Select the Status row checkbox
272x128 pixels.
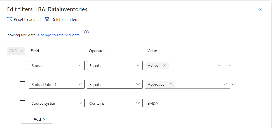[23, 65]
